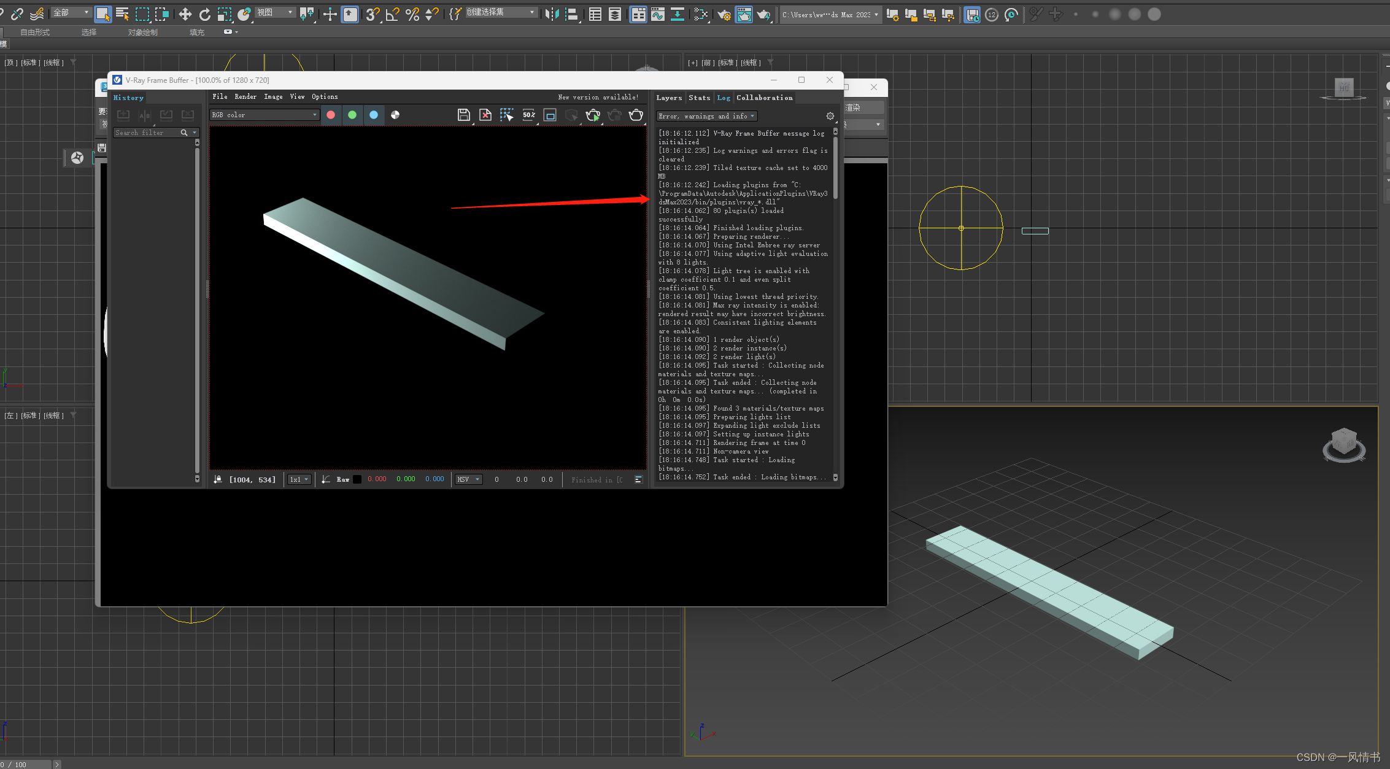The width and height of the screenshot is (1390, 769).
Task: Click the Align tool icon
Action: point(572,14)
